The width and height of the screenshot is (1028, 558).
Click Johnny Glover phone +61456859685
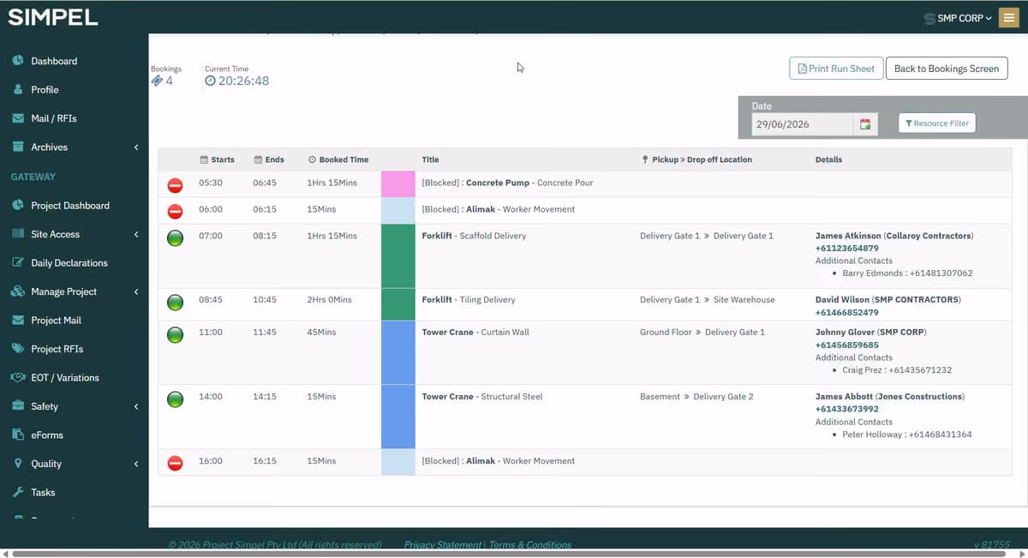846,345
